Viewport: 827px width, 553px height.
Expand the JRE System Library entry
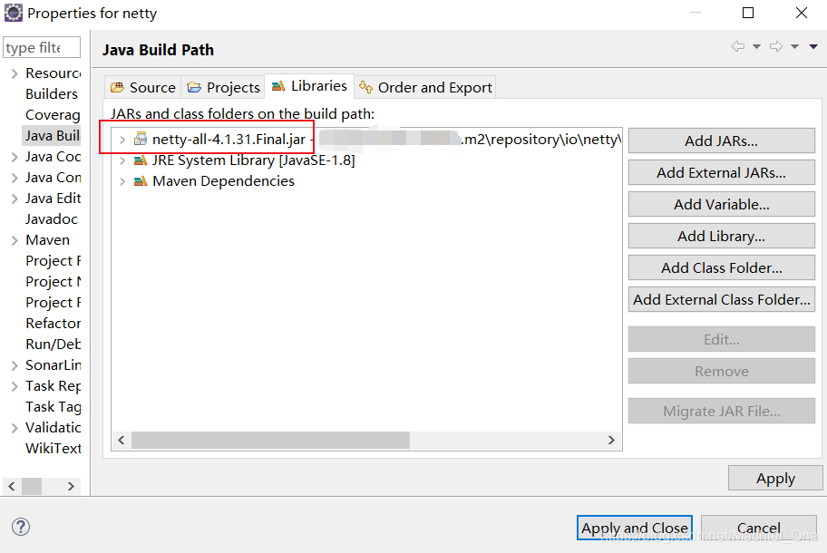pyautogui.click(x=122, y=160)
